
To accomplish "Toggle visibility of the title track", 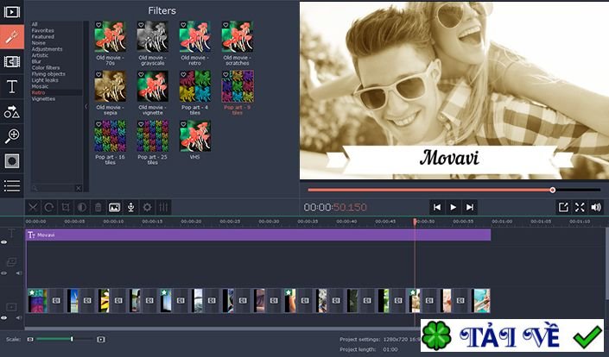I will pos(4,242).
